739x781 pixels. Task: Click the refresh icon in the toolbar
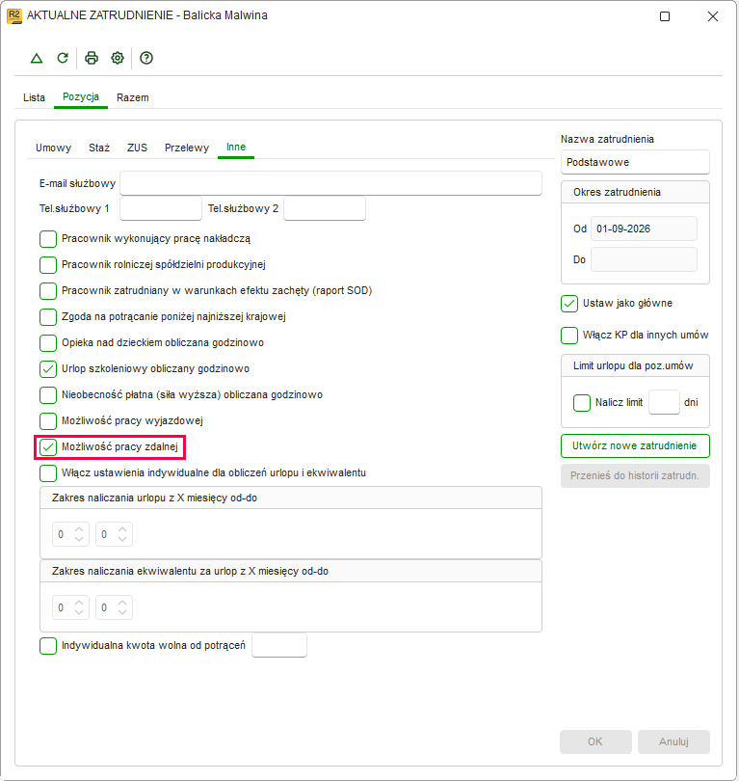click(63, 58)
